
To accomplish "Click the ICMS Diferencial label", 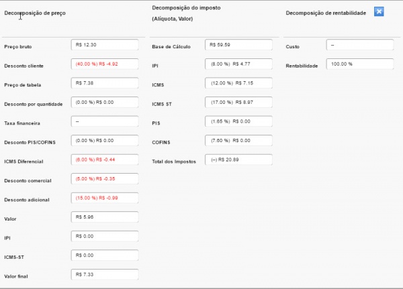I will (x=24, y=162).
